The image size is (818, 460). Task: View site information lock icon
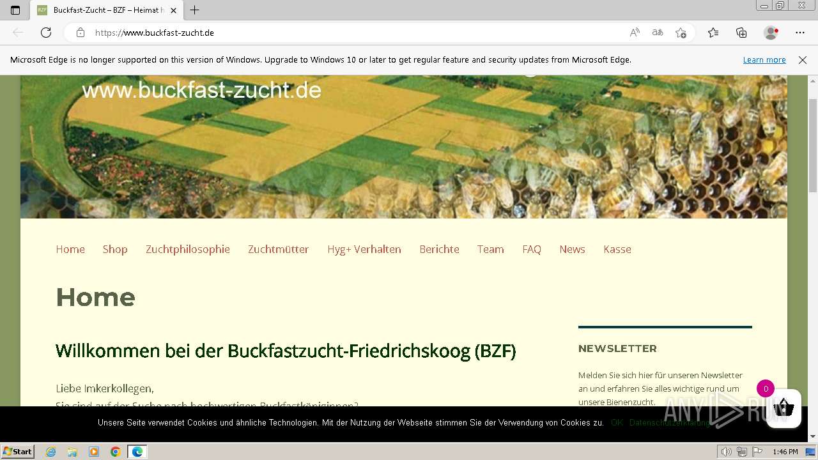pyautogui.click(x=81, y=33)
